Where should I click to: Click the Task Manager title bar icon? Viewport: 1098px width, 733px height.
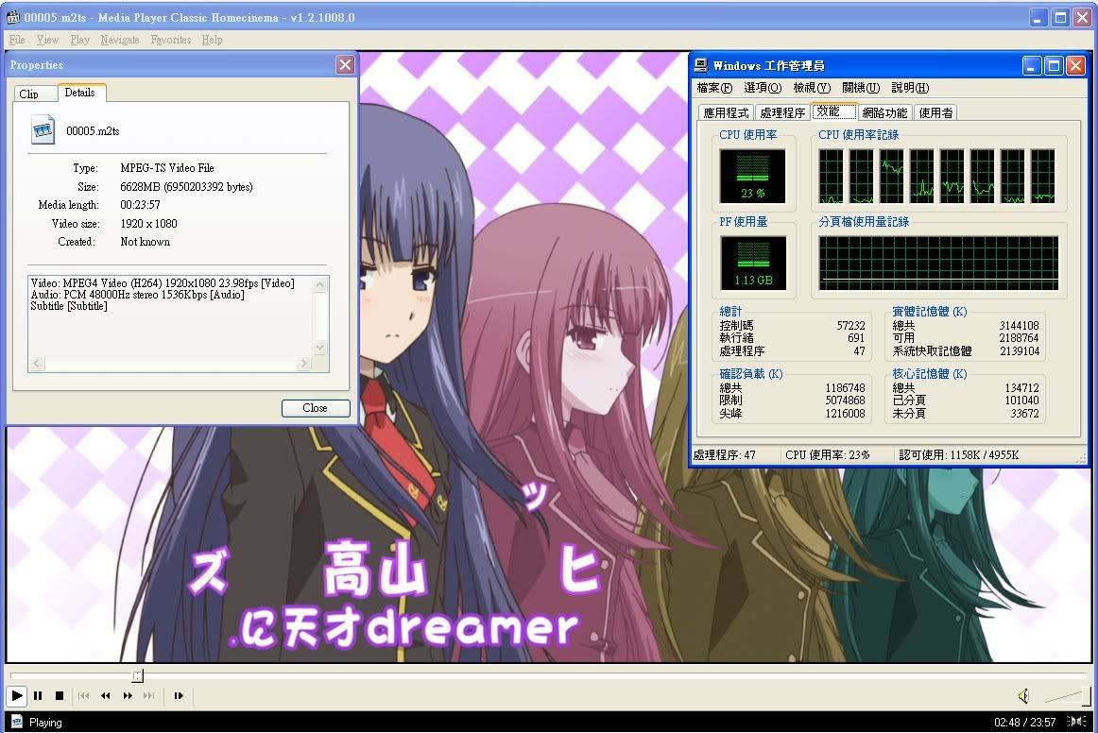tap(701, 65)
